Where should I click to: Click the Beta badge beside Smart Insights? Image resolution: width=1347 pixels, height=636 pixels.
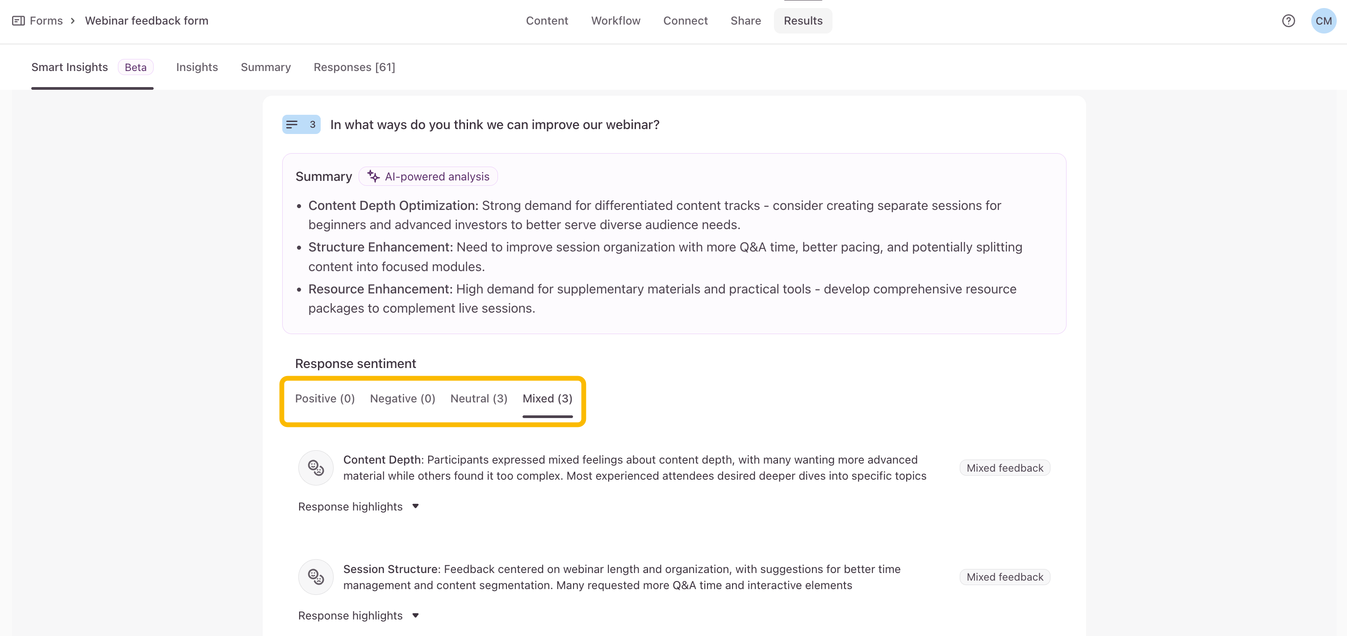(135, 67)
